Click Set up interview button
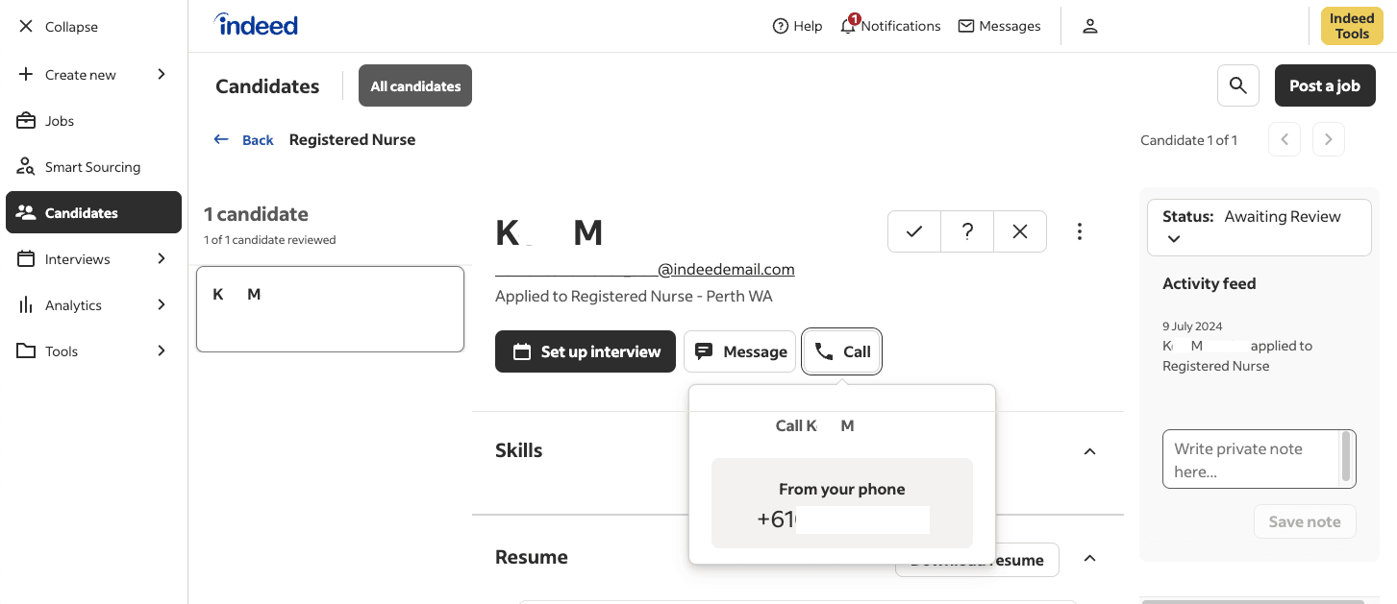Screen dimensions: 1397x604 [x=586, y=351]
